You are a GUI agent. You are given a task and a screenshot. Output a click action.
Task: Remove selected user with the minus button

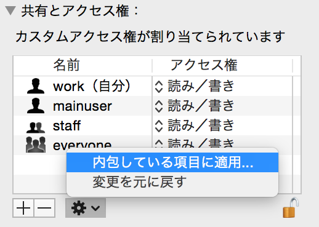coord(44,208)
